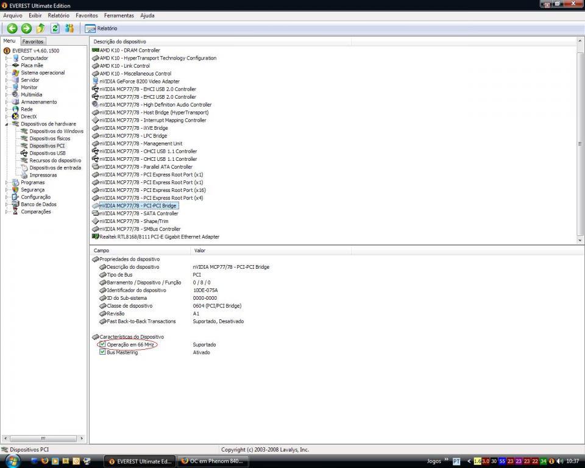The height and width of the screenshot is (468, 585).
Task: Open the Ferramentas menu
Action: pyautogui.click(x=119, y=16)
